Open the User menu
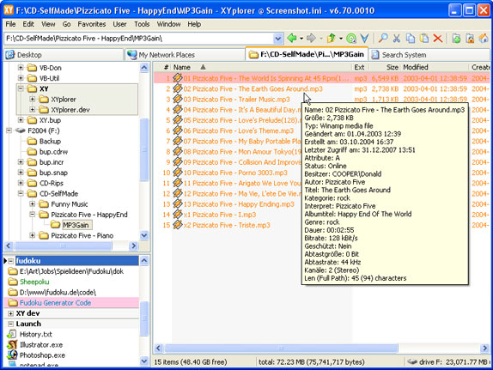This screenshot has width=493, height=370. (119, 24)
